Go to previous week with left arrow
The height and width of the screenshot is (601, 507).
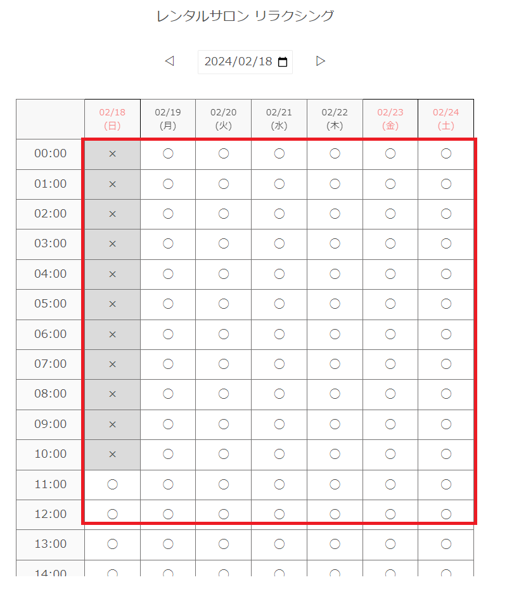coord(169,61)
